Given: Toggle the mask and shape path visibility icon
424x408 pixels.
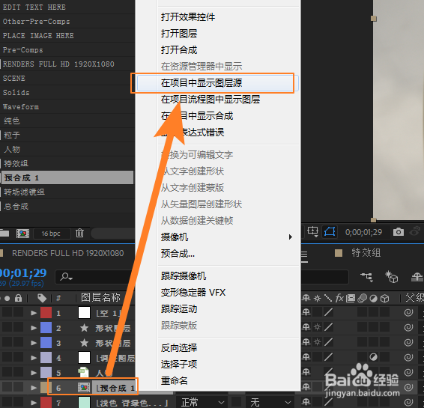Looking at the screenshot, I should point(330,232).
